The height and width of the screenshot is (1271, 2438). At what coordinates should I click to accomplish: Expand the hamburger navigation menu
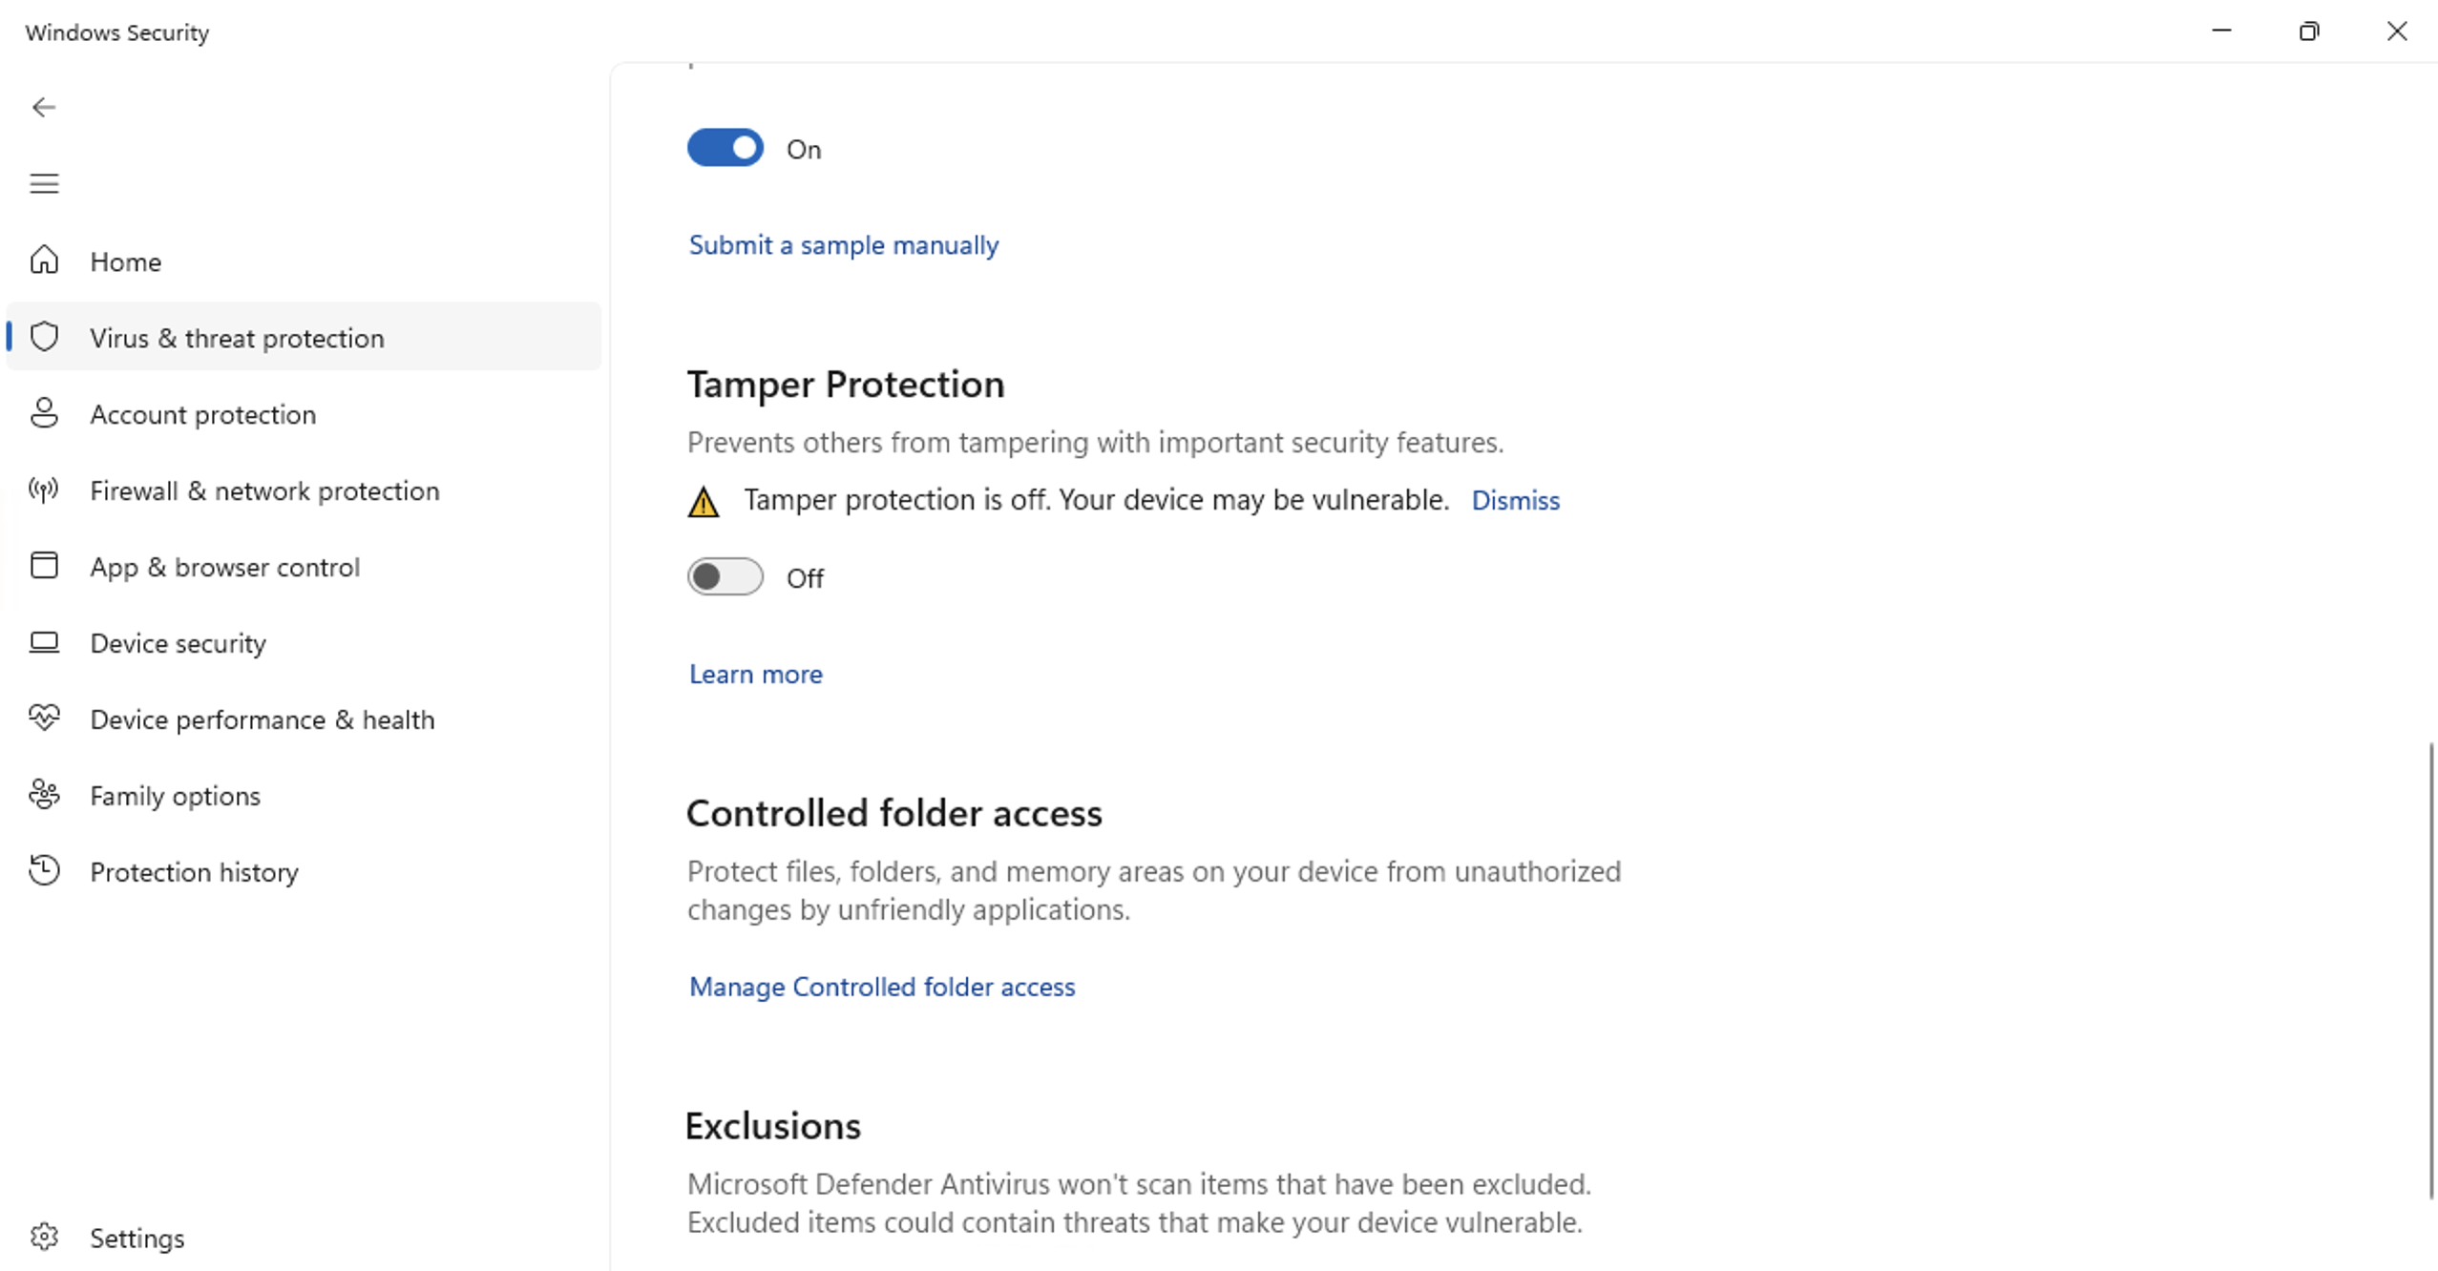tap(44, 183)
